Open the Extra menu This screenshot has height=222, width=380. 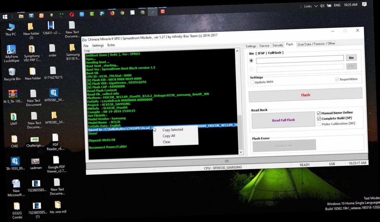(x=111, y=45)
